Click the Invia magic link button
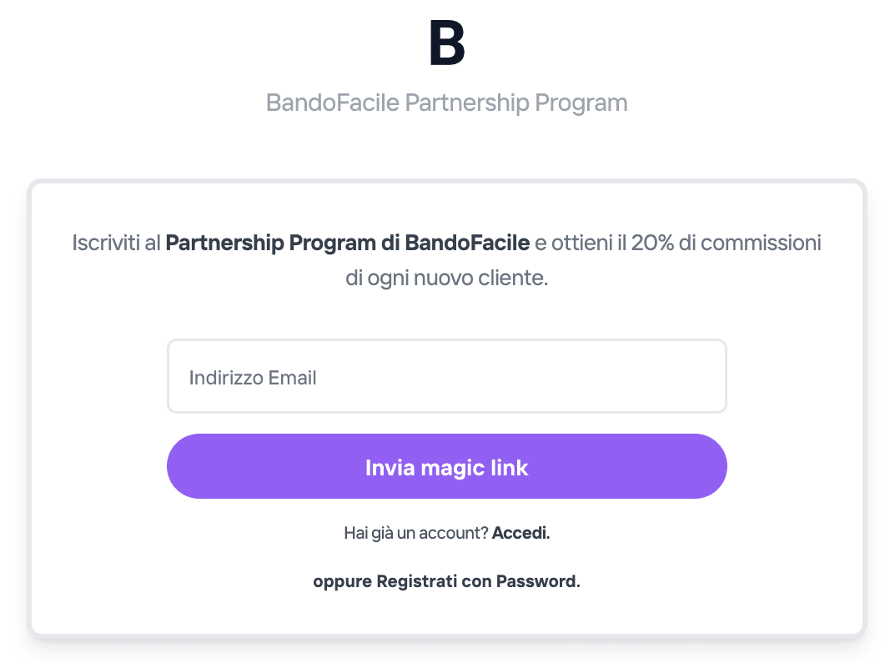This screenshot has width=890, height=663. click(x=446, y=467)
